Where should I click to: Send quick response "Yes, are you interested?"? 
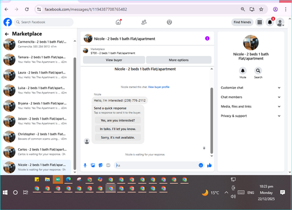[118, 120]
